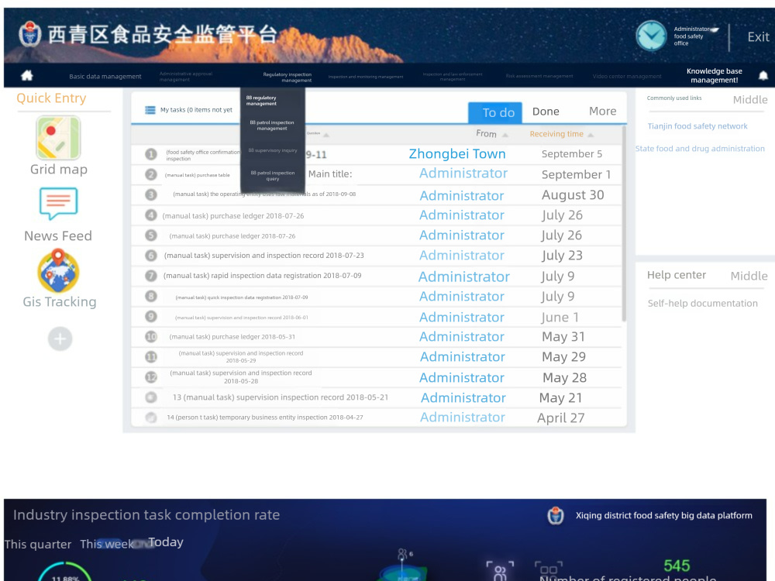
Task: Click the 11.88% completion rate gauge
Action: tap(65, 573)
